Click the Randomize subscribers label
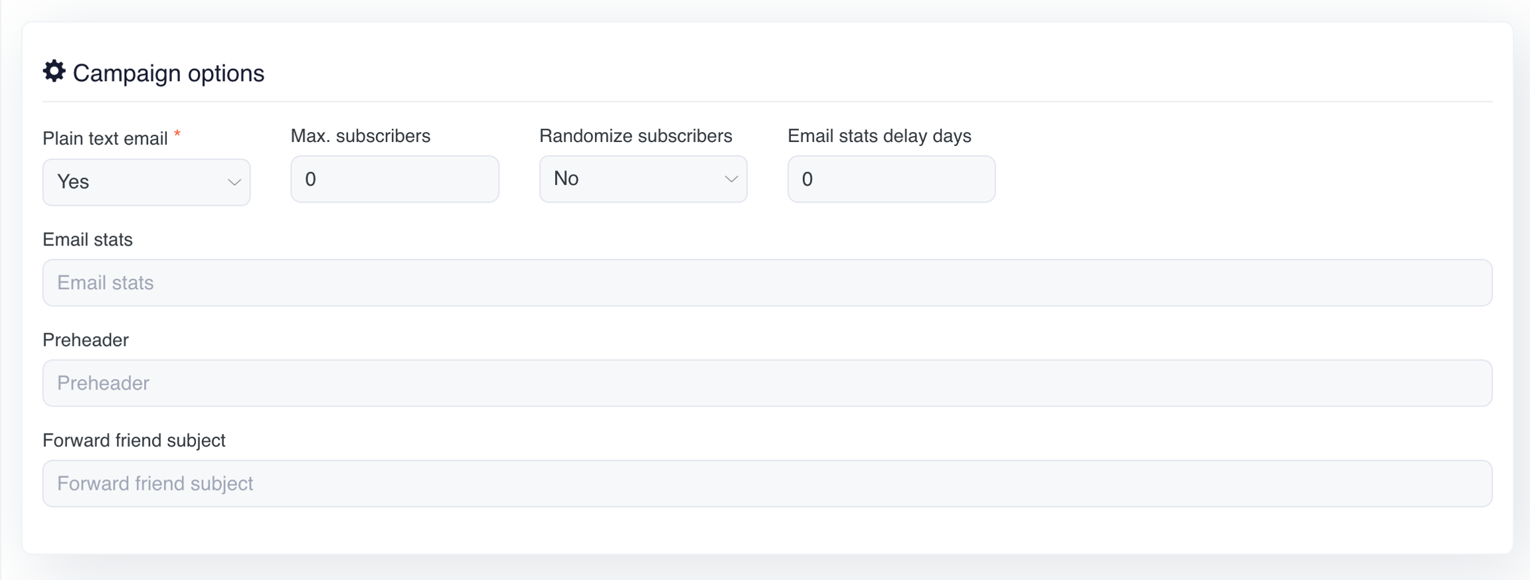This screenshot has height=580, width=1530. tap(636, 136)
